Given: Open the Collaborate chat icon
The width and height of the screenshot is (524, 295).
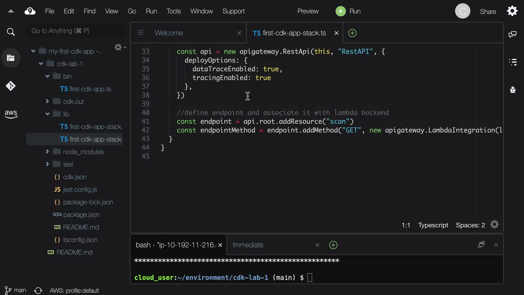Looking at the screenshot, I should pyautogui.click(x=513, y=34).
